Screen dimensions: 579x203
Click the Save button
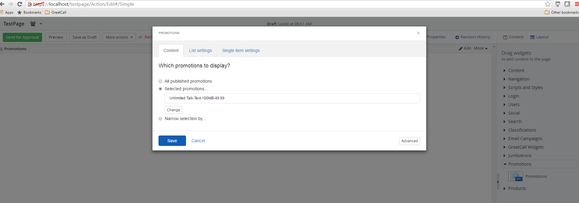tap(172, 141)
